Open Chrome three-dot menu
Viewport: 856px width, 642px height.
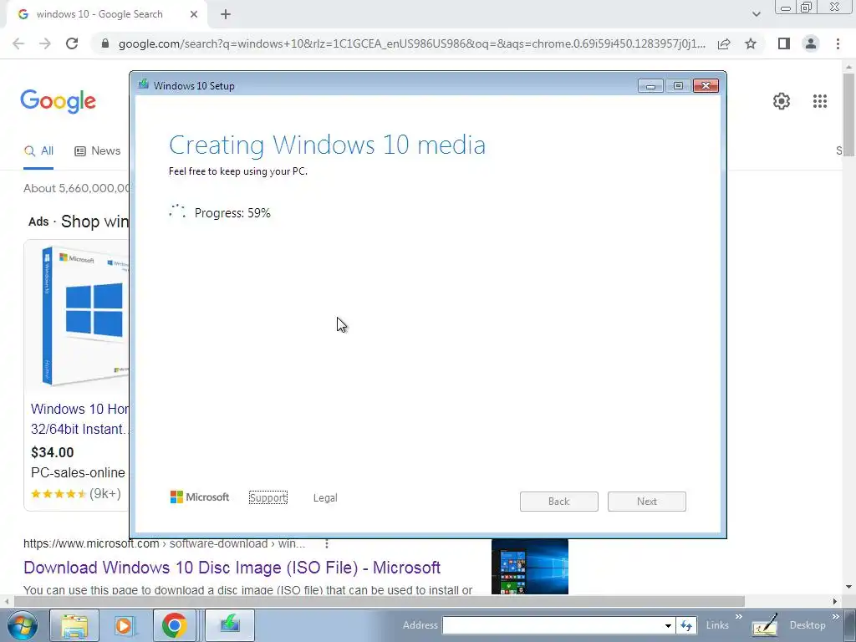point(838,43)
